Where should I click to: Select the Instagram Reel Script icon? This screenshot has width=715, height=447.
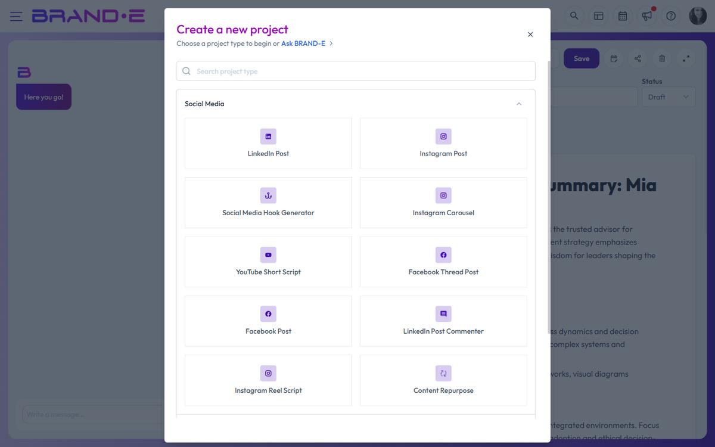[x=268, y=373]
